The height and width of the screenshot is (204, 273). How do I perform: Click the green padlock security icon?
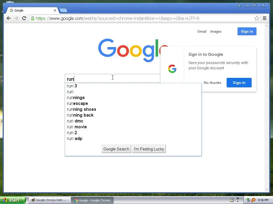(32, 18)
